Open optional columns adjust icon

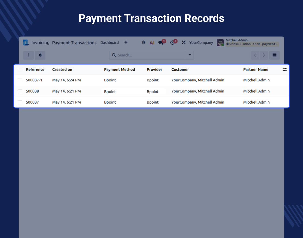(x=285, y=70)
